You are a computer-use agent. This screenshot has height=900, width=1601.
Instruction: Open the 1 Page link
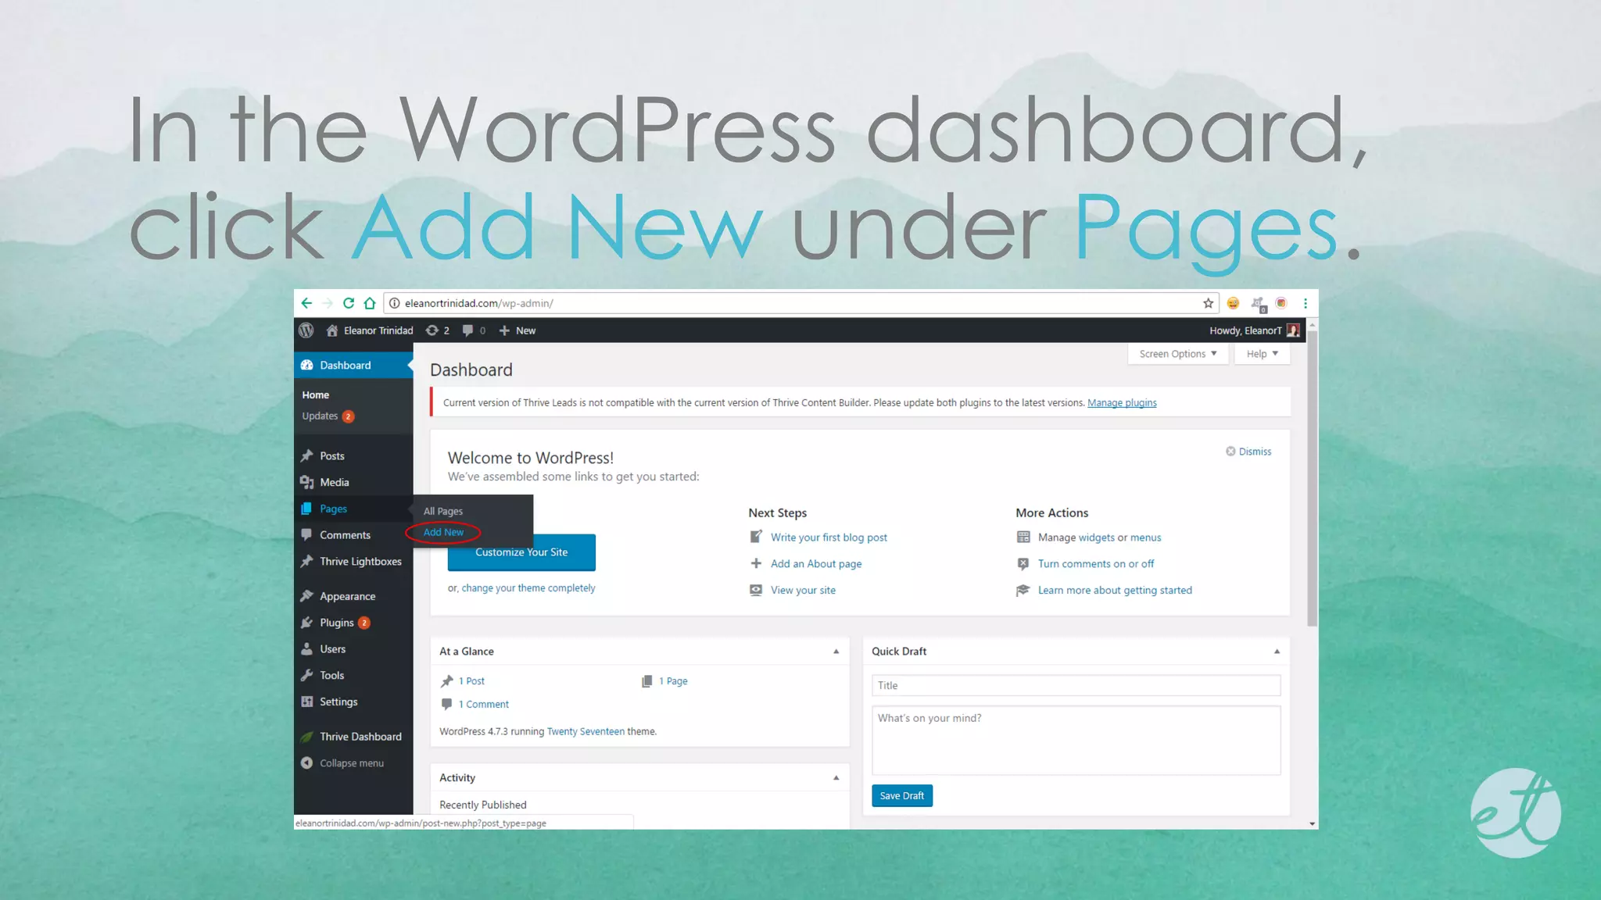pyautogui.click(x=673, y=681)
